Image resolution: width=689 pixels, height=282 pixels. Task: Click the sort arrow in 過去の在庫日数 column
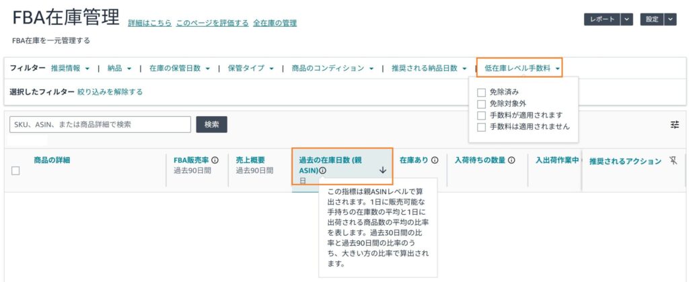(x=383, y=170)
